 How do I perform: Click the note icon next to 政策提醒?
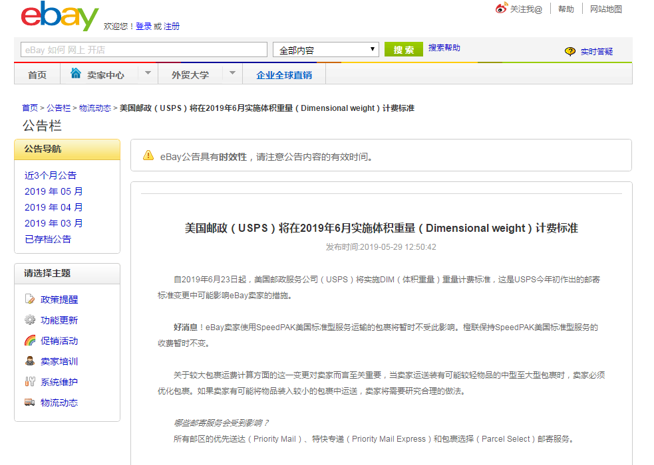[30, 299]
